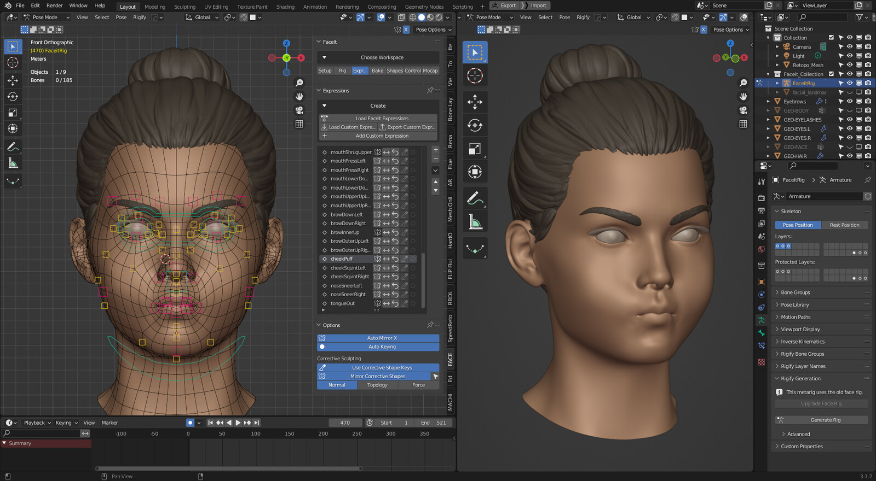Jump to timeline end frame
The image size is (876, 481).
tap(256, 423)
